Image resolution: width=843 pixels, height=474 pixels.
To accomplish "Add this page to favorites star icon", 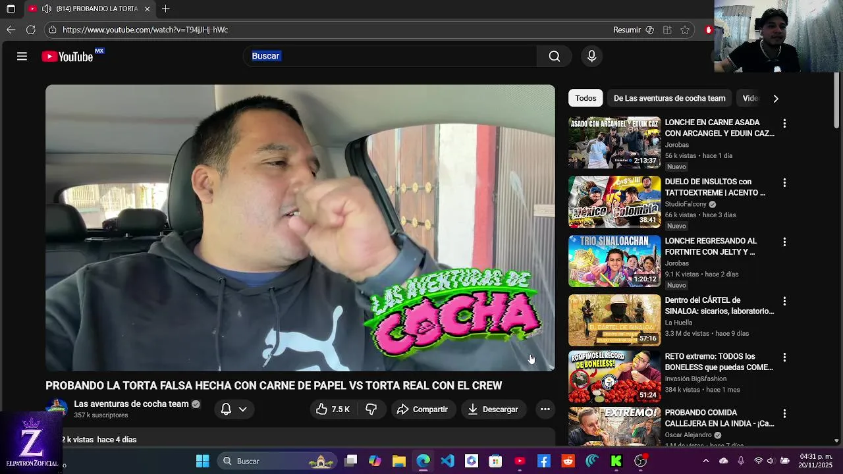I will pyautogui.click(x=685, y=30).
